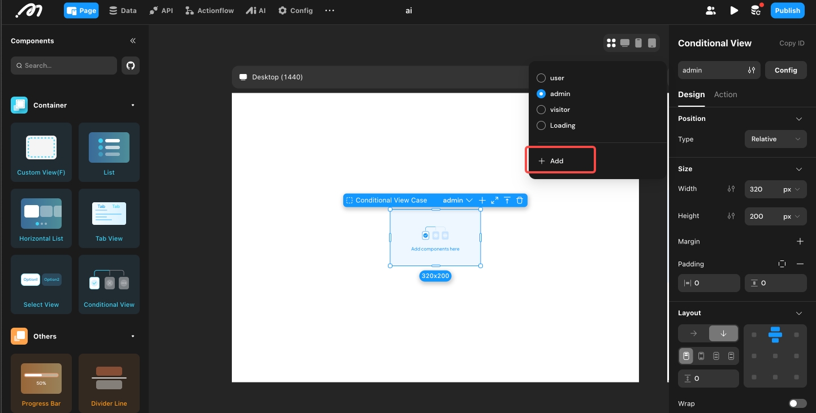This screenshot has width=816, height=413.
Task: Open the admin case dropdown on canvas toolbar
Action: (x=457, y=200)
